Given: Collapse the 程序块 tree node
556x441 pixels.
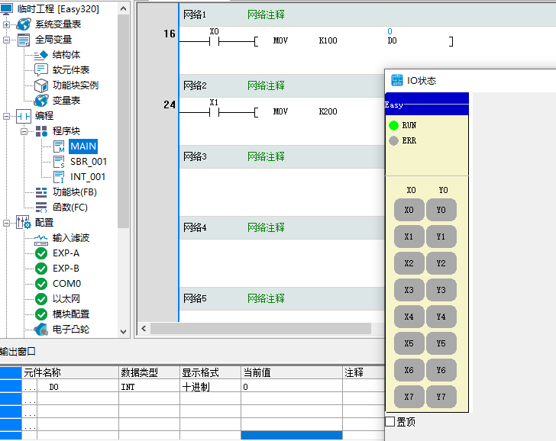Looking at the screenshot, I should (x=24, y=131).
